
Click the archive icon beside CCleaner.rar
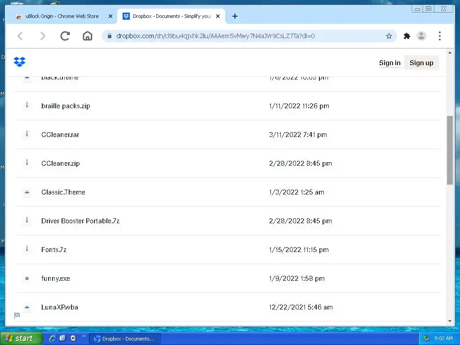point(27,134)
